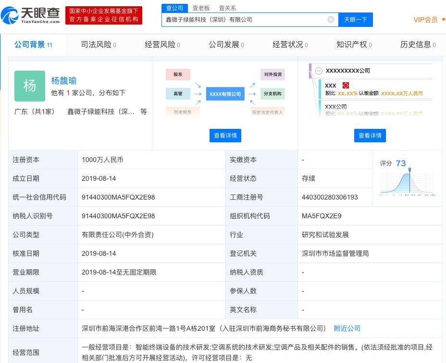Image resolution: width=446 pixels, height=363 pixels.
Task: Open 杨馥瑜 profile link
Action: click(x=64, y=81)
